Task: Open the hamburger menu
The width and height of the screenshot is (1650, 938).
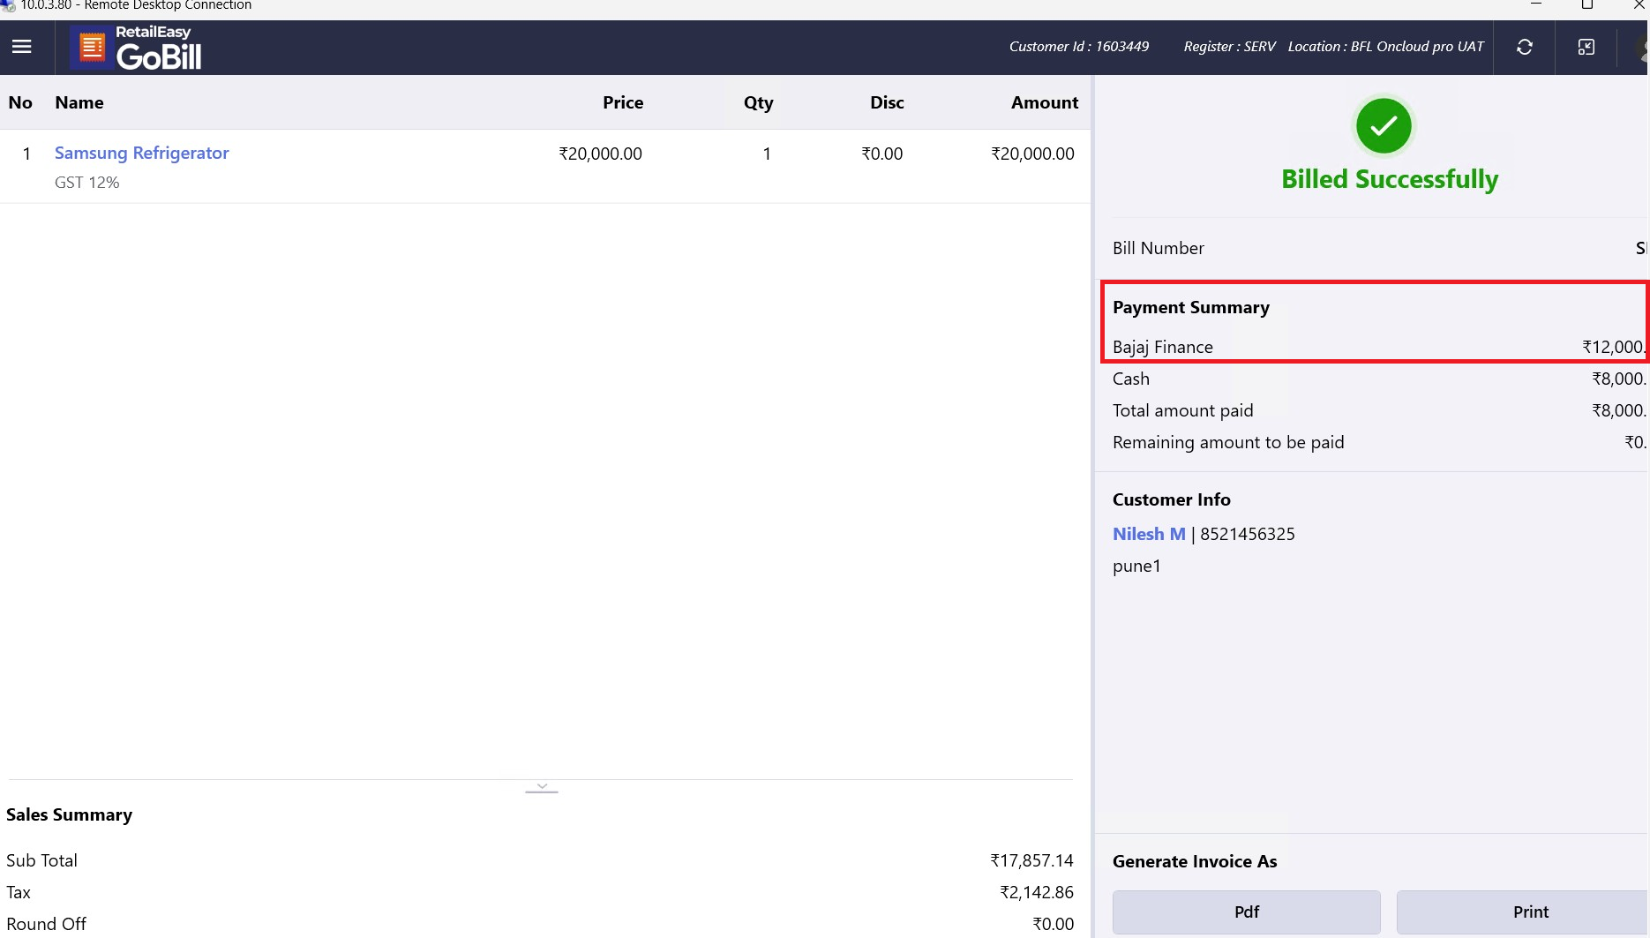Action: click(x=22, y=47)
